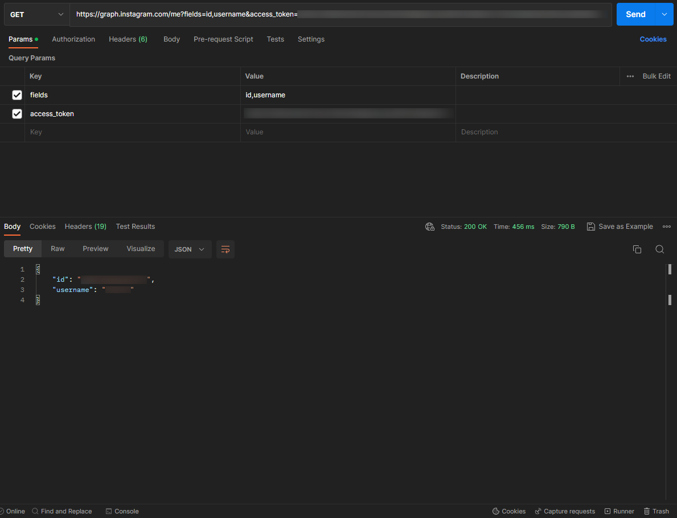Open the request Body tab
677x518 pixels.
coord(171,39)
